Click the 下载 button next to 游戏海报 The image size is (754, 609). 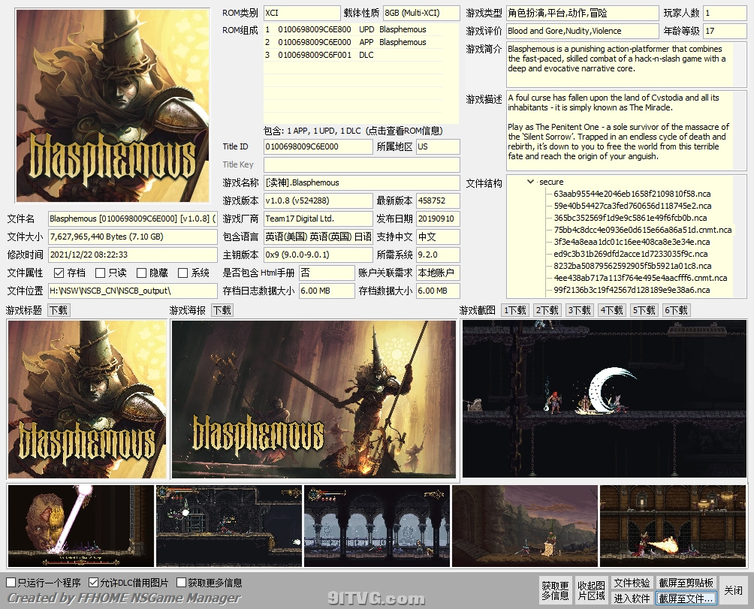pyautogui.click(x=222, y=310)
